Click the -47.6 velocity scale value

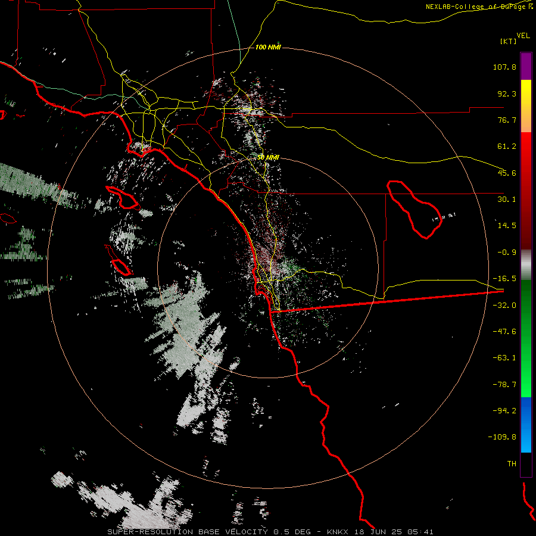[x=504, y=332]
